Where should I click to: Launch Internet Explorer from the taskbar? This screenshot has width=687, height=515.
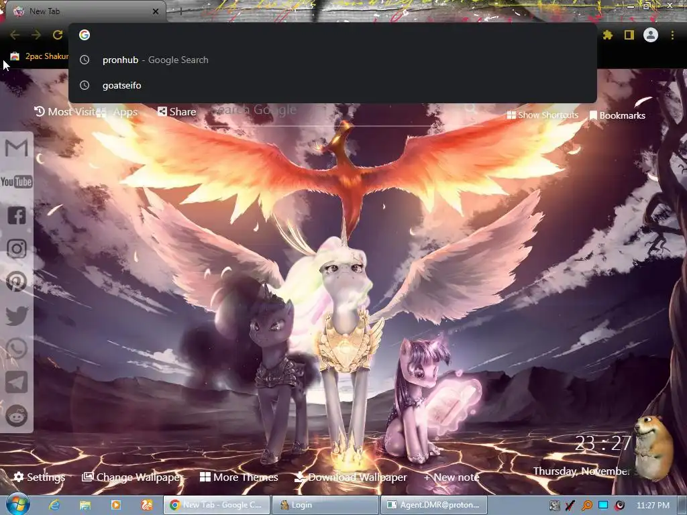(54, 505)
